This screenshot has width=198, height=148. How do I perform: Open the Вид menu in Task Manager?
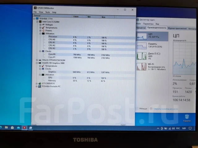point(157,24)
